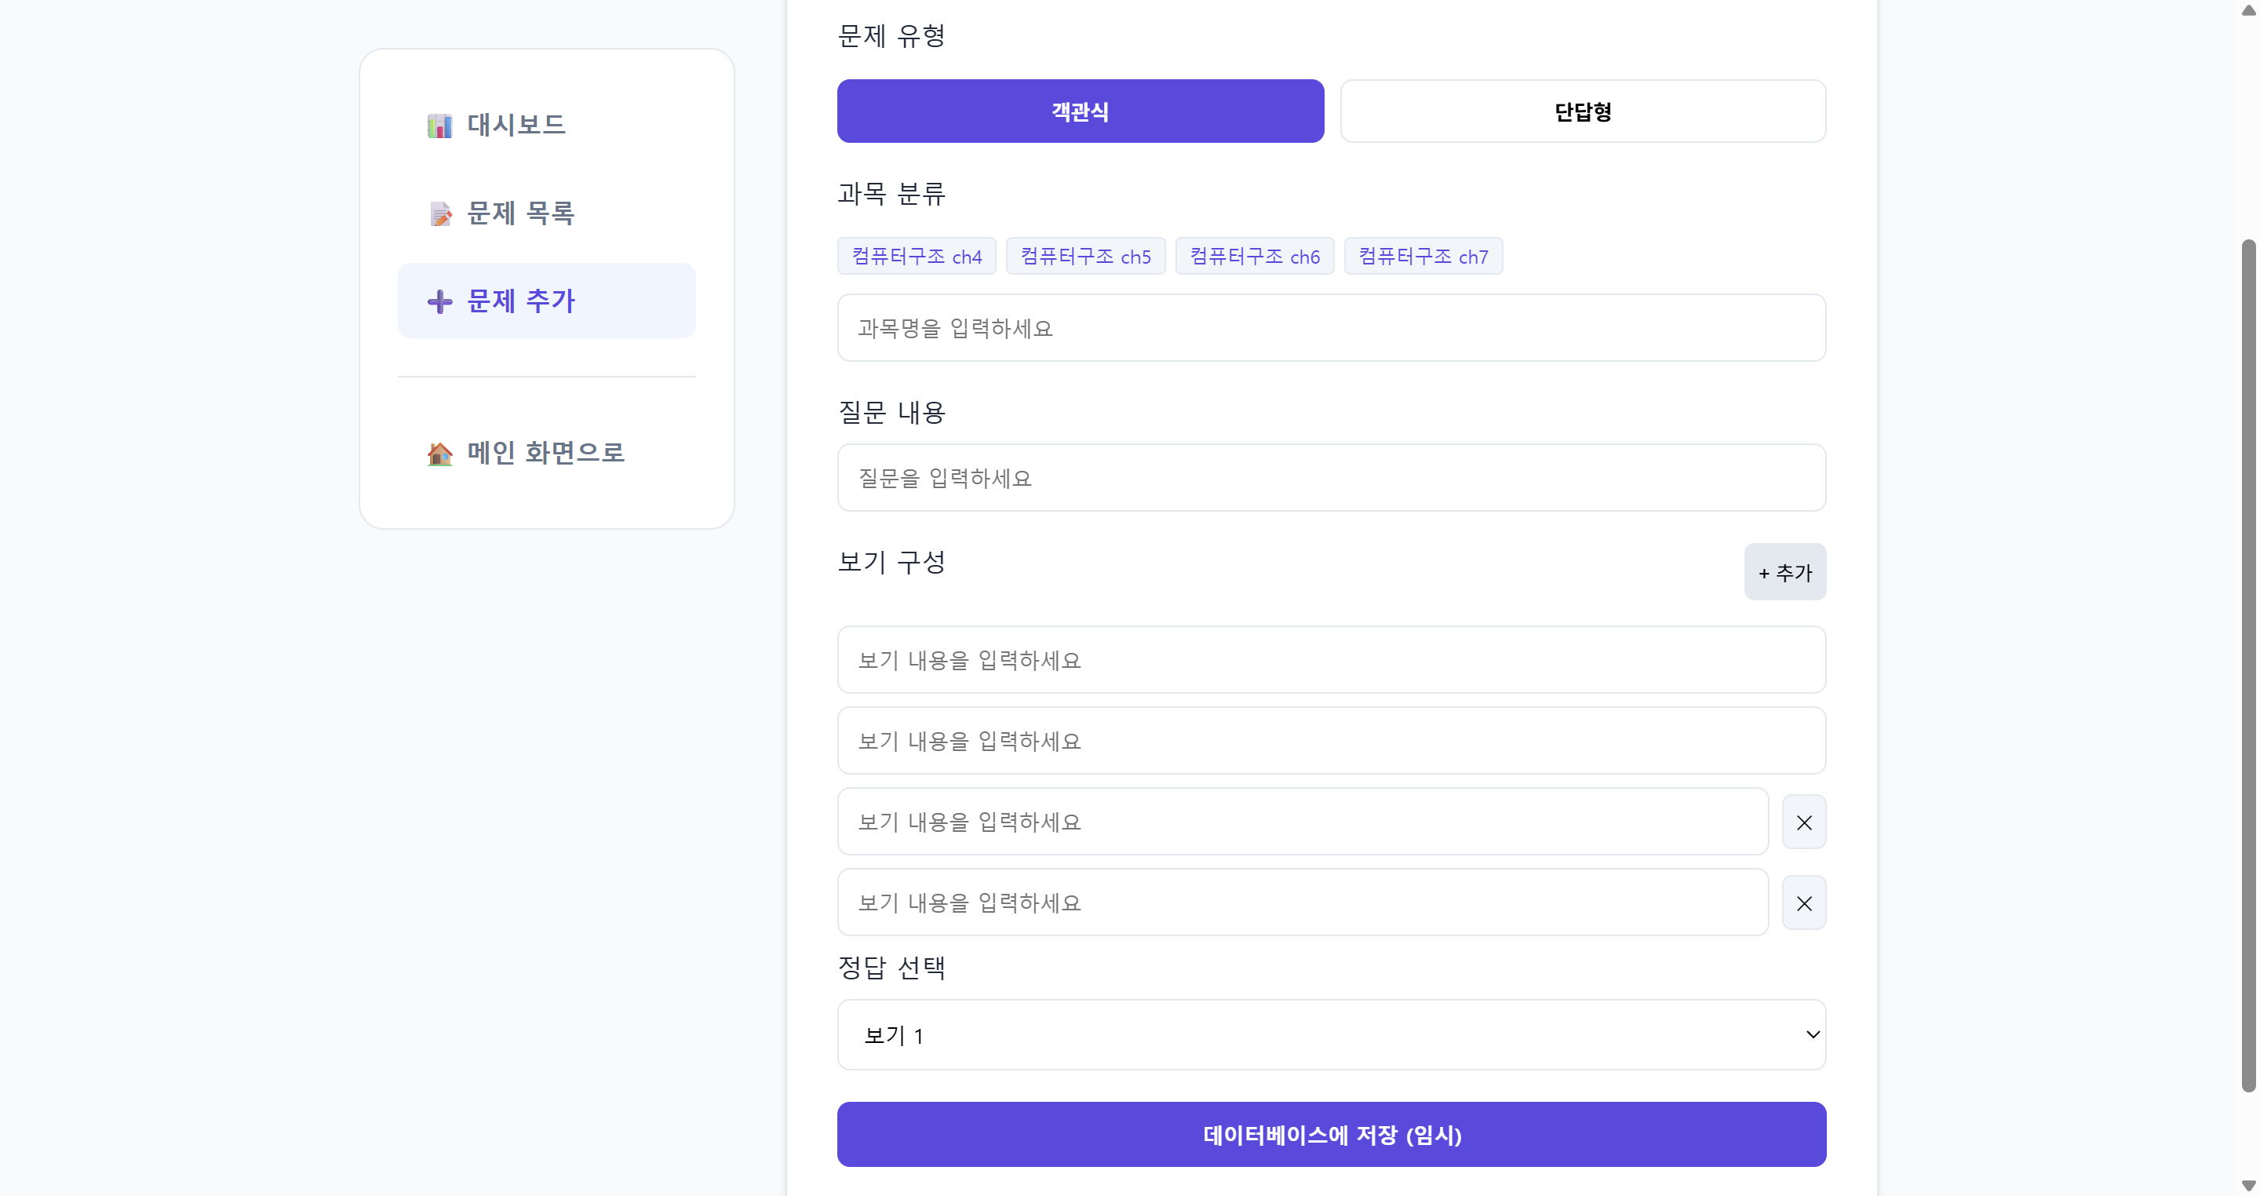Click the 보기 구성 label
The height and width of the screenshot is (1196, 2260).
click(891, 563)
